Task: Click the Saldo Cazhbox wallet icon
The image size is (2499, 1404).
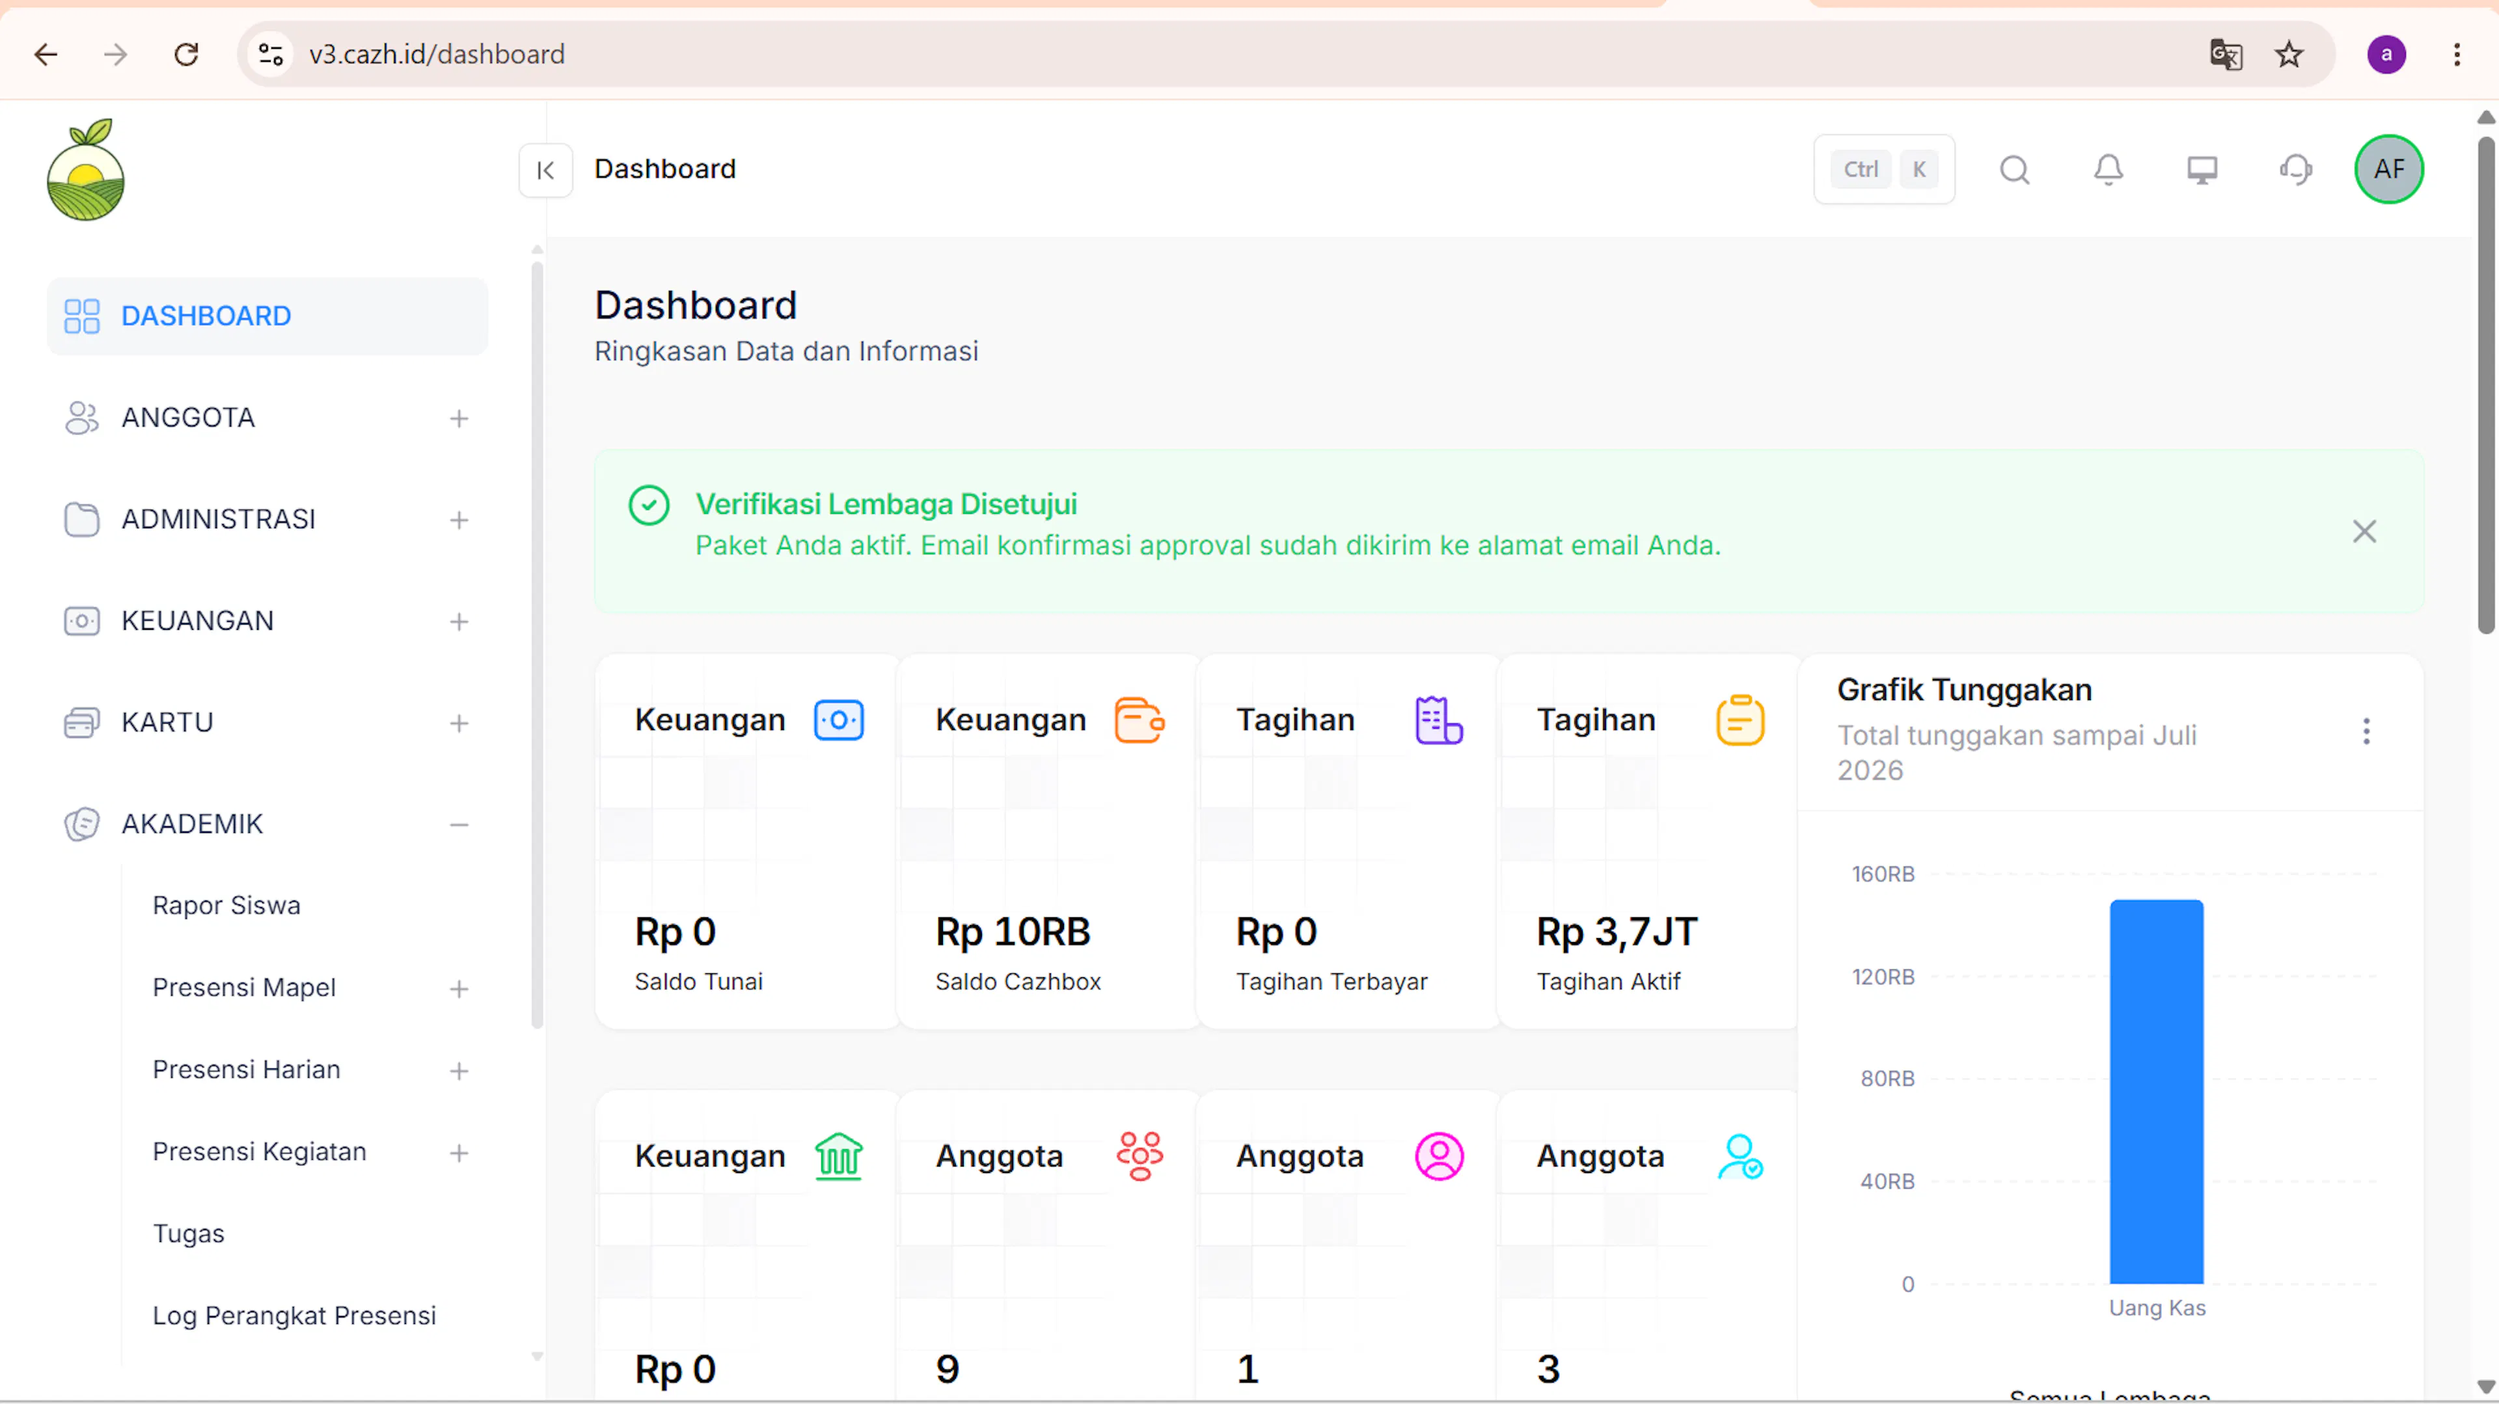Action: click(x=1139, y=720)
